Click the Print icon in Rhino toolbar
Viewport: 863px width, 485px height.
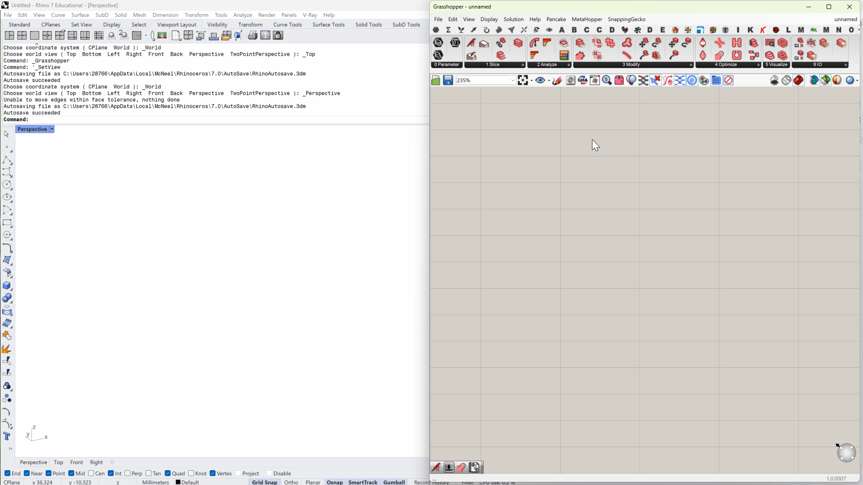point(253,35)
